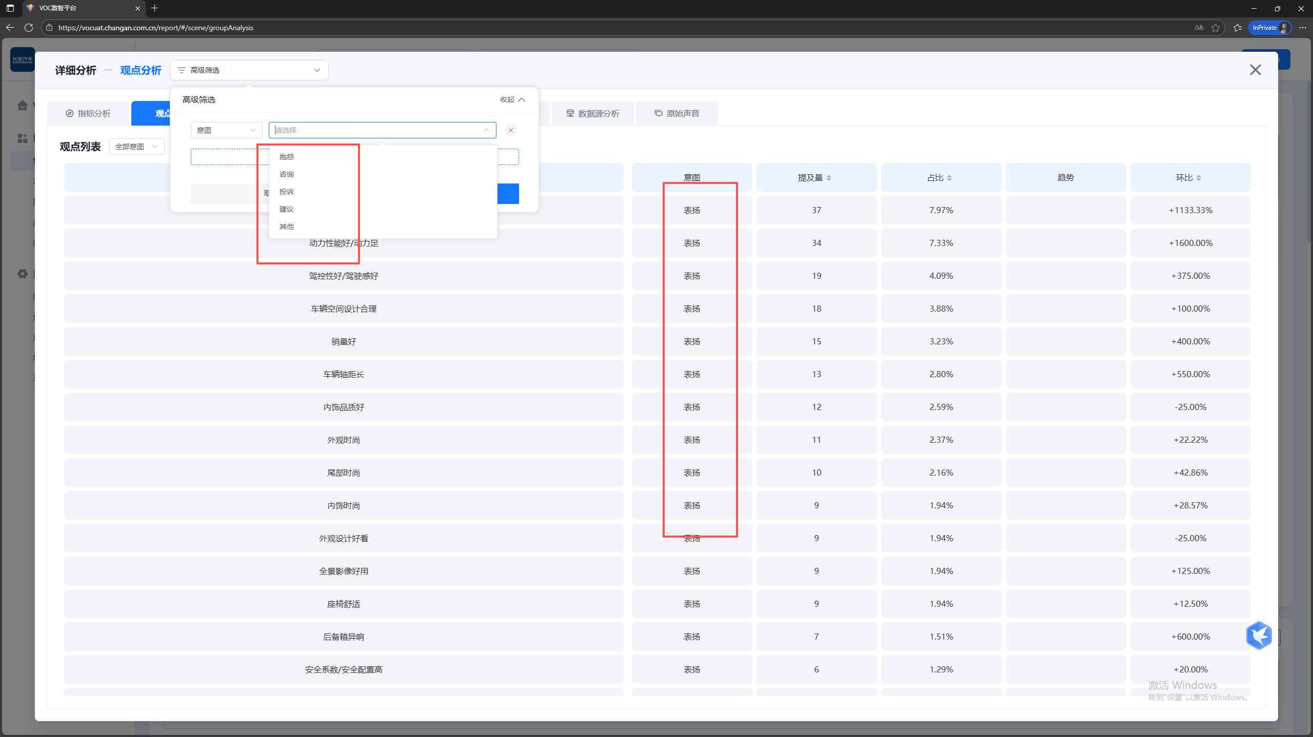Remove the filter row with circle X
The width and height of the screenshot is (1313, 737).
pos(510,130)
